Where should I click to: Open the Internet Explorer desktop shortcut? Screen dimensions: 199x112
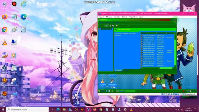pos(24,4)
